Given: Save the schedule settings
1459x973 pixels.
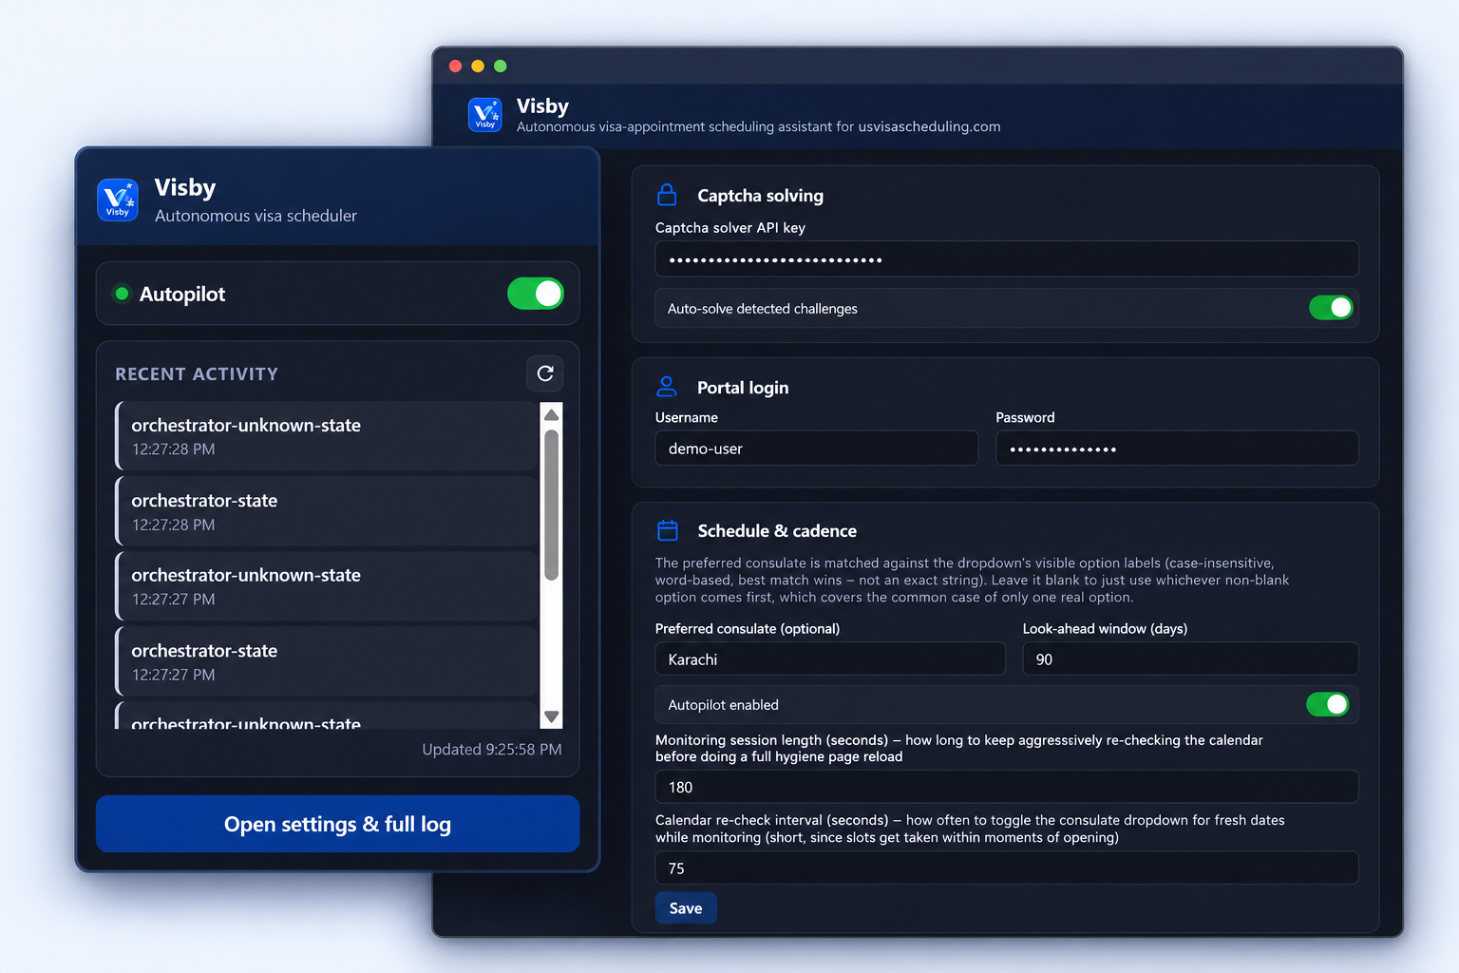Looking at the screenshot, I should 686,908.
